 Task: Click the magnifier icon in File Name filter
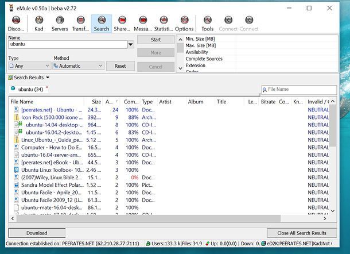click(265, 90)
